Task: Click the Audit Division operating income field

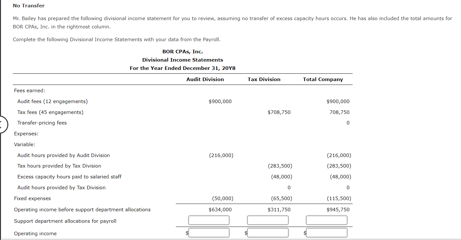Action: click(x=209, y=232)
